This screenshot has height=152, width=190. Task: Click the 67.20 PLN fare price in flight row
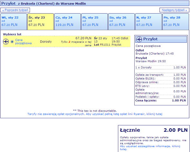click(x=83, y=38)
